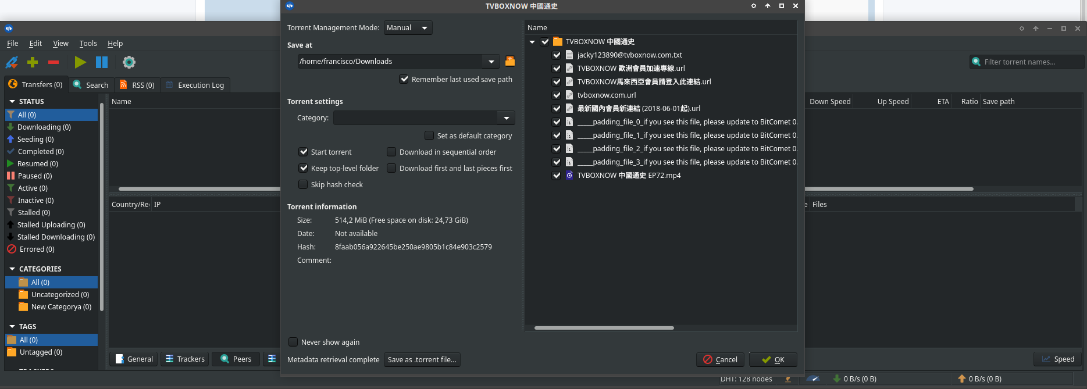Open the Trackers details tab
Viewport: 1087px width, 389px height.
(x=186, y=359)
